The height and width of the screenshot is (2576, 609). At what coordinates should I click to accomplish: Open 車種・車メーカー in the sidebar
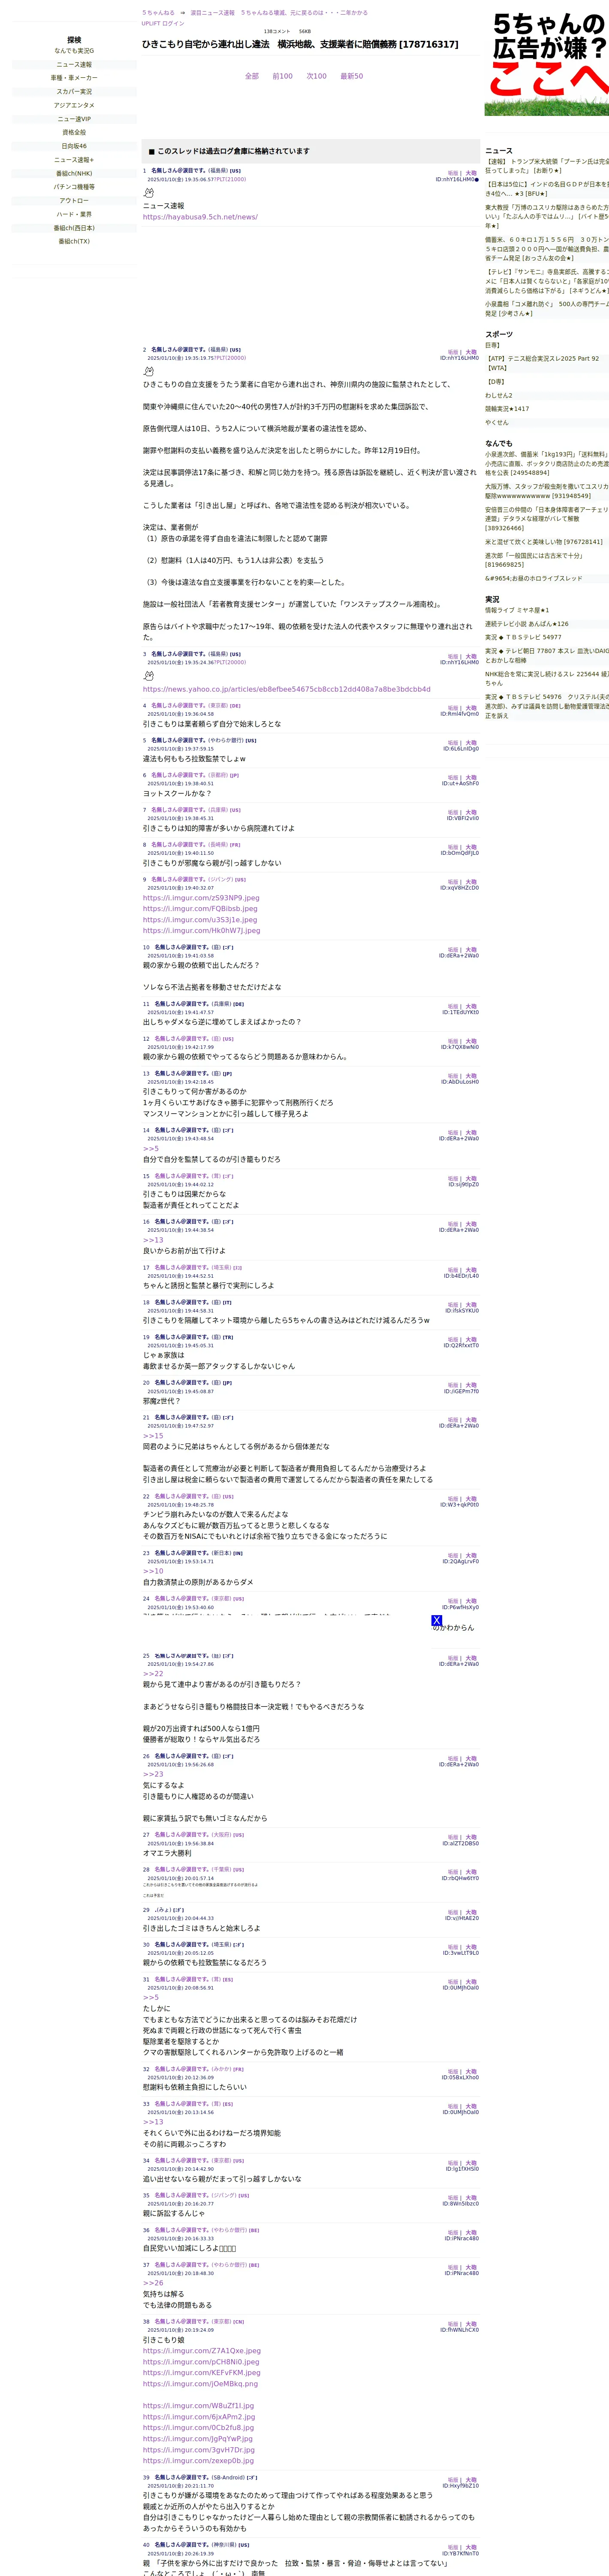pyautogui.click(x=74, y=78)
